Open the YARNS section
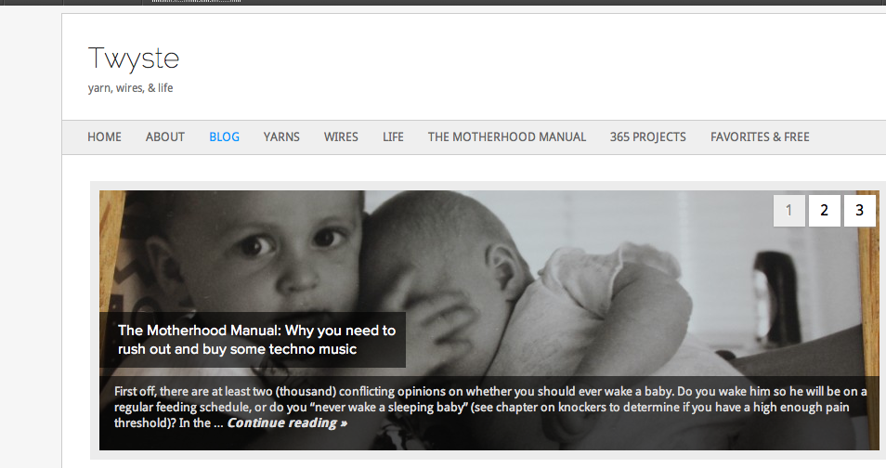Image resolution: width=886 pixels, height=468 pixels. click(281, 136)
